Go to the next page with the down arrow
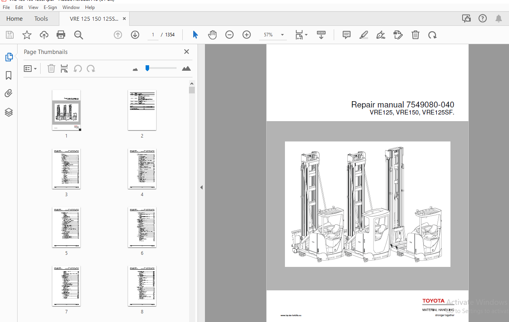 (x=135, y=35)
